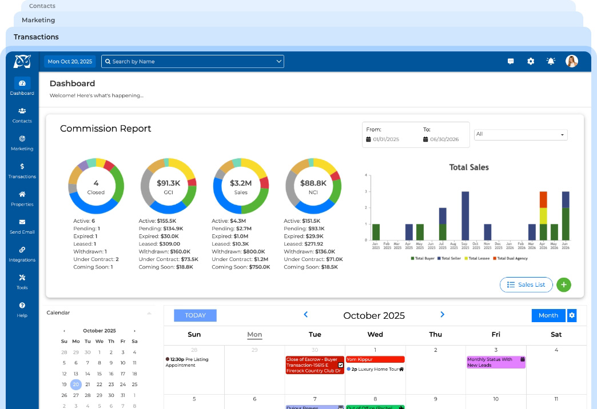Open the All filter dropdown

pos(520,134)
